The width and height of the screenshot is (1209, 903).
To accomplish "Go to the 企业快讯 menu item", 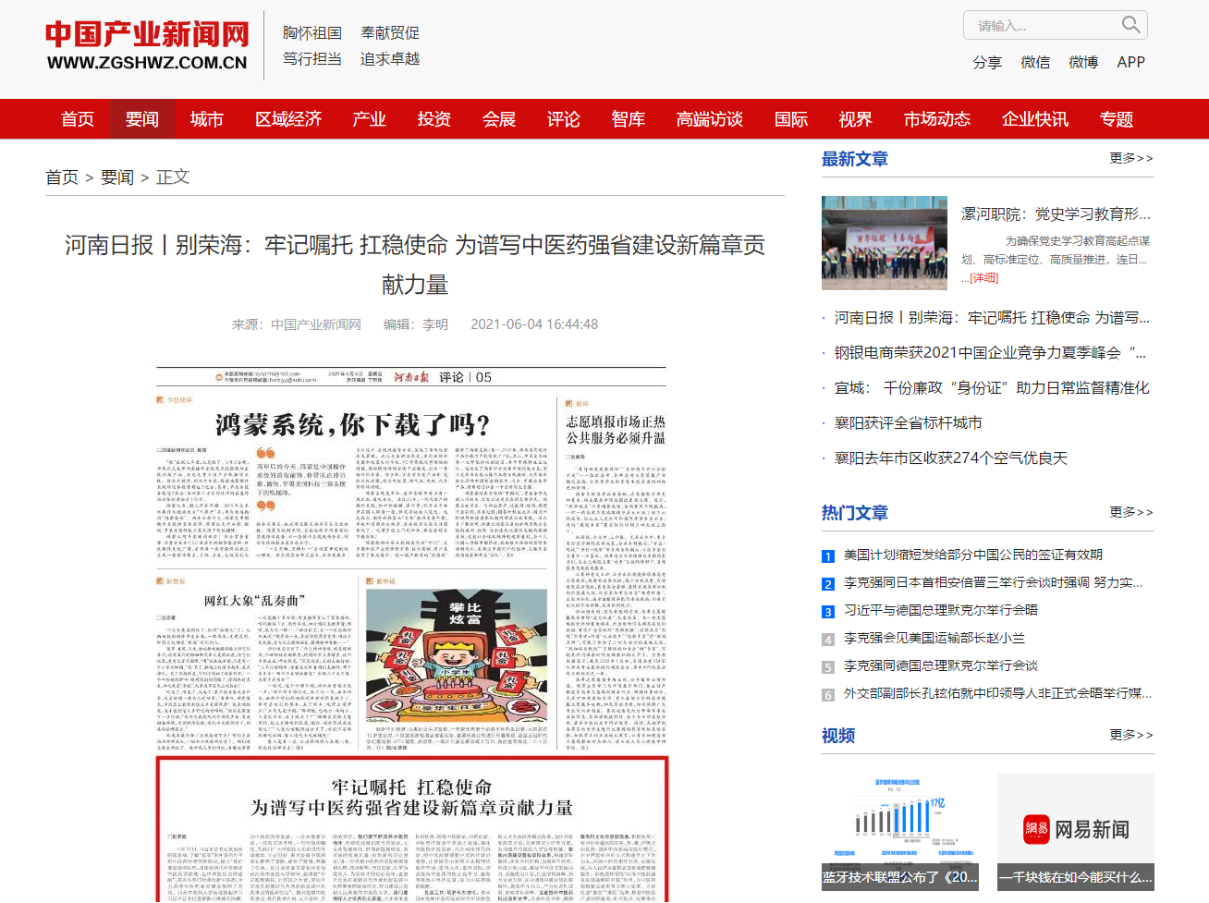I will point(1034,119).
